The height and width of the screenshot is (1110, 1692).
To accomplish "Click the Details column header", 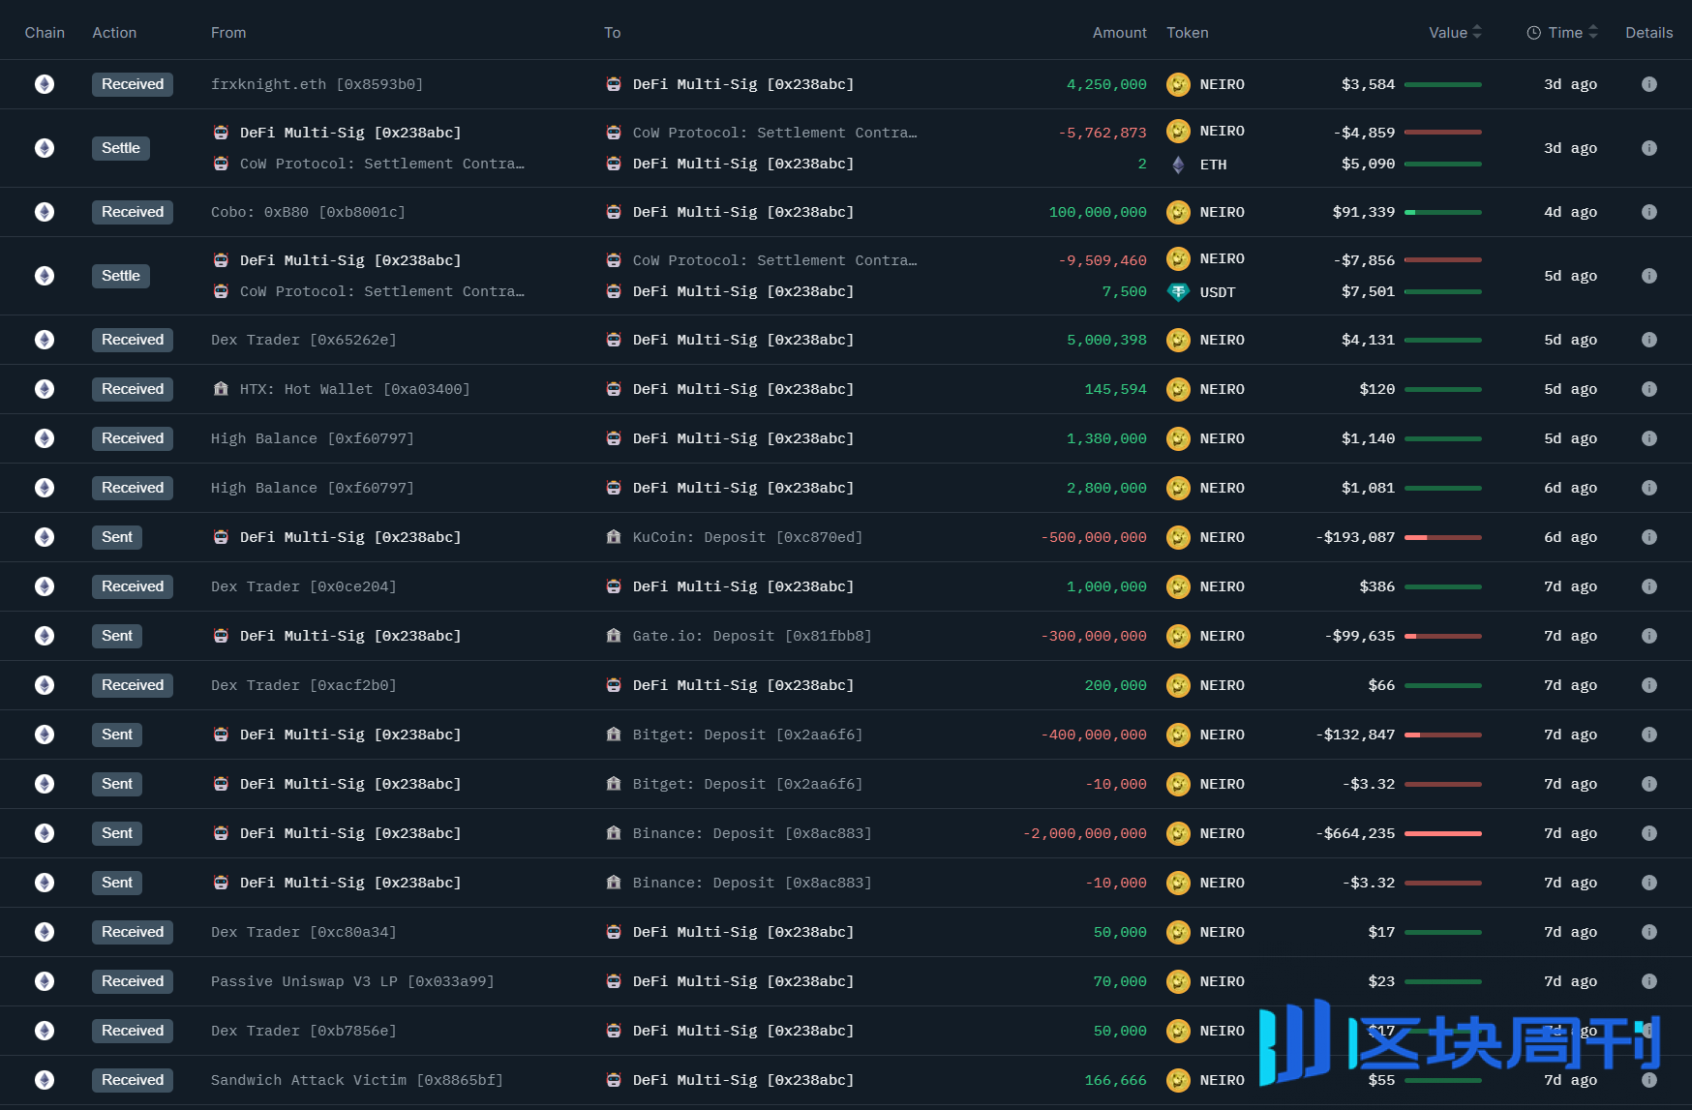I will [x=1649, y=33].
